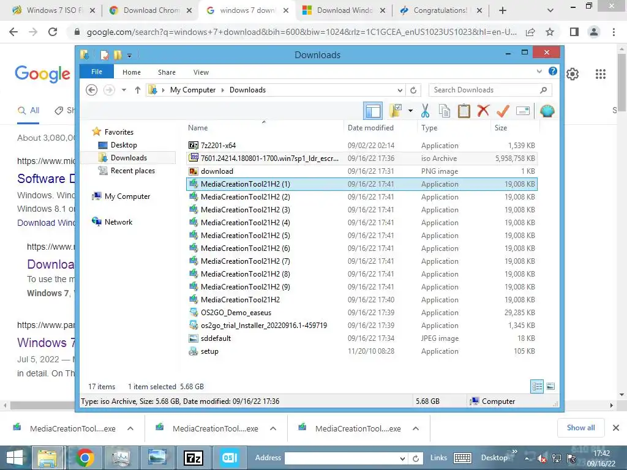Select My Computer in navigation pane
627x470 pixels.
127,196
